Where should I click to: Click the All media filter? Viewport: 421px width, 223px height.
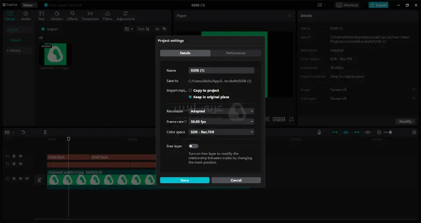point(157,29)
